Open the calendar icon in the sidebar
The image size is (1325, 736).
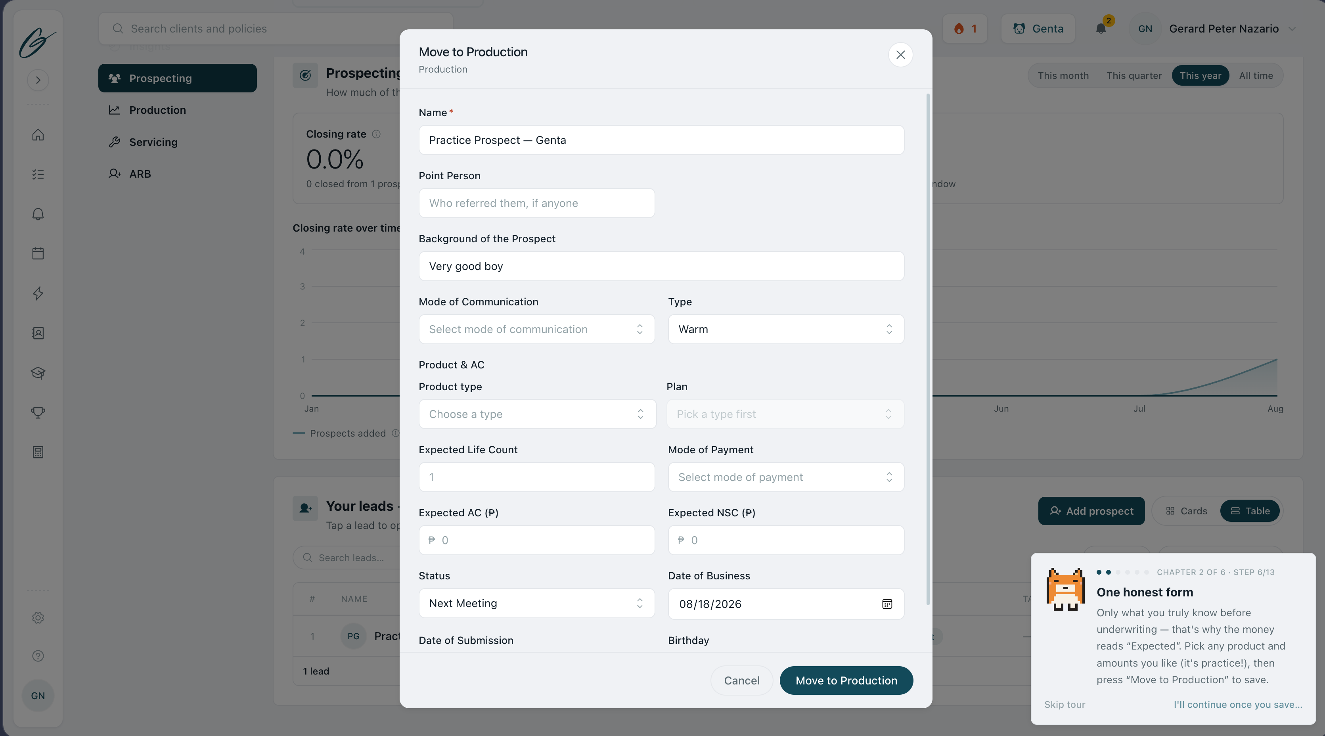click(38, 253)
